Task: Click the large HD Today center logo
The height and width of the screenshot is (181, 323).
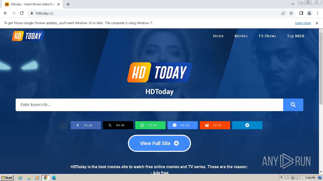Action: pos(159,72)
